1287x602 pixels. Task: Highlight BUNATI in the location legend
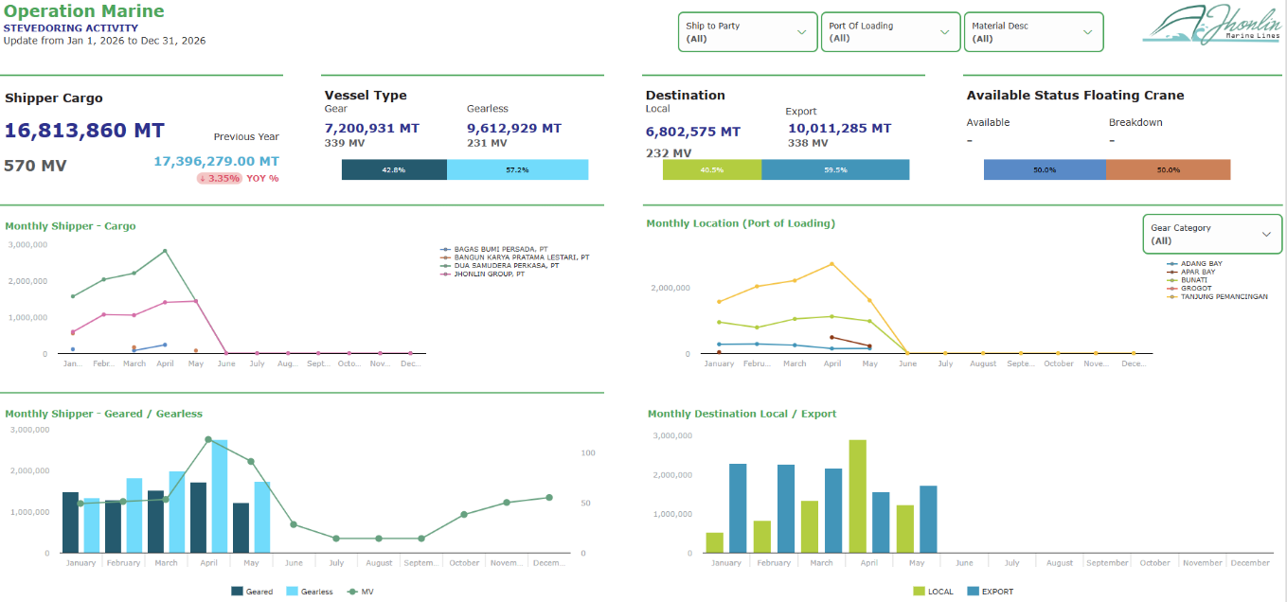coord(1188,280)
